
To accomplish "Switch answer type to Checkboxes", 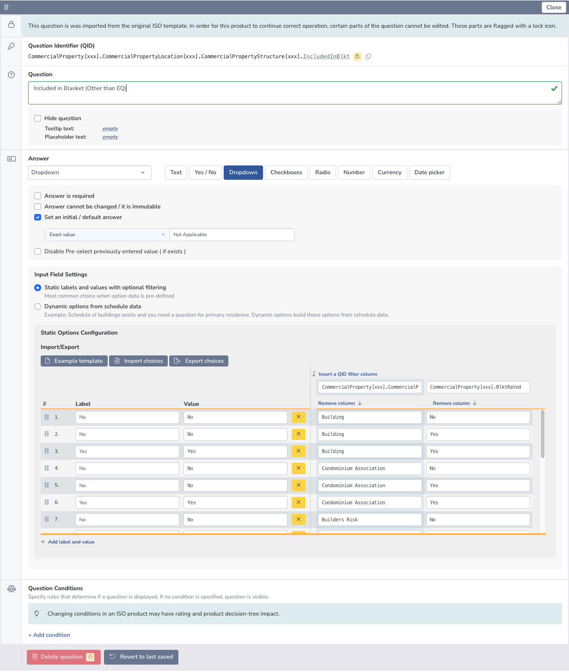I will pyautogui.click(x=286, y=172).
